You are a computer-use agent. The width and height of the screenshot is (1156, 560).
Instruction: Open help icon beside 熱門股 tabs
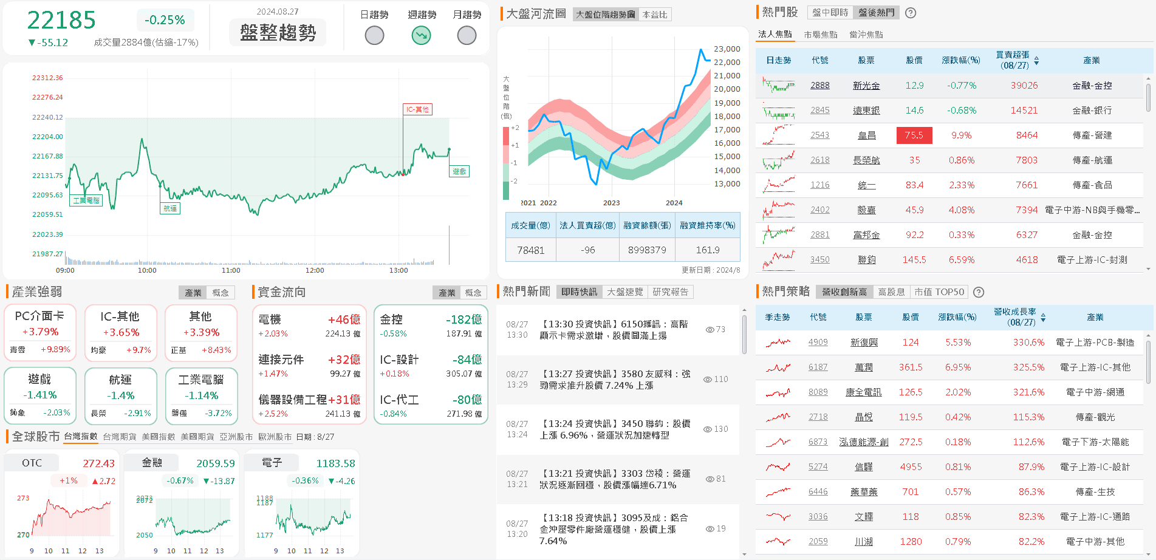(x=911, y=13)
